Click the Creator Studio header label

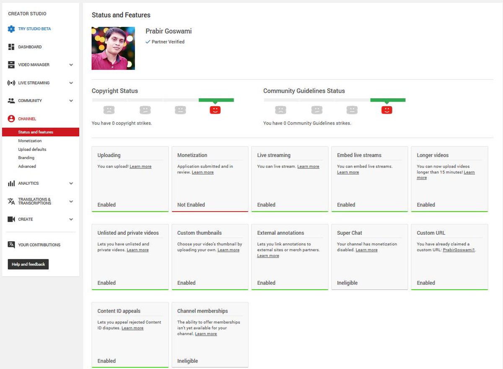(x=27, y=14)
